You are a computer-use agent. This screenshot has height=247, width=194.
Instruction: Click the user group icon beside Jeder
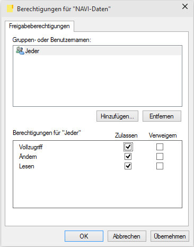point(20,50)
